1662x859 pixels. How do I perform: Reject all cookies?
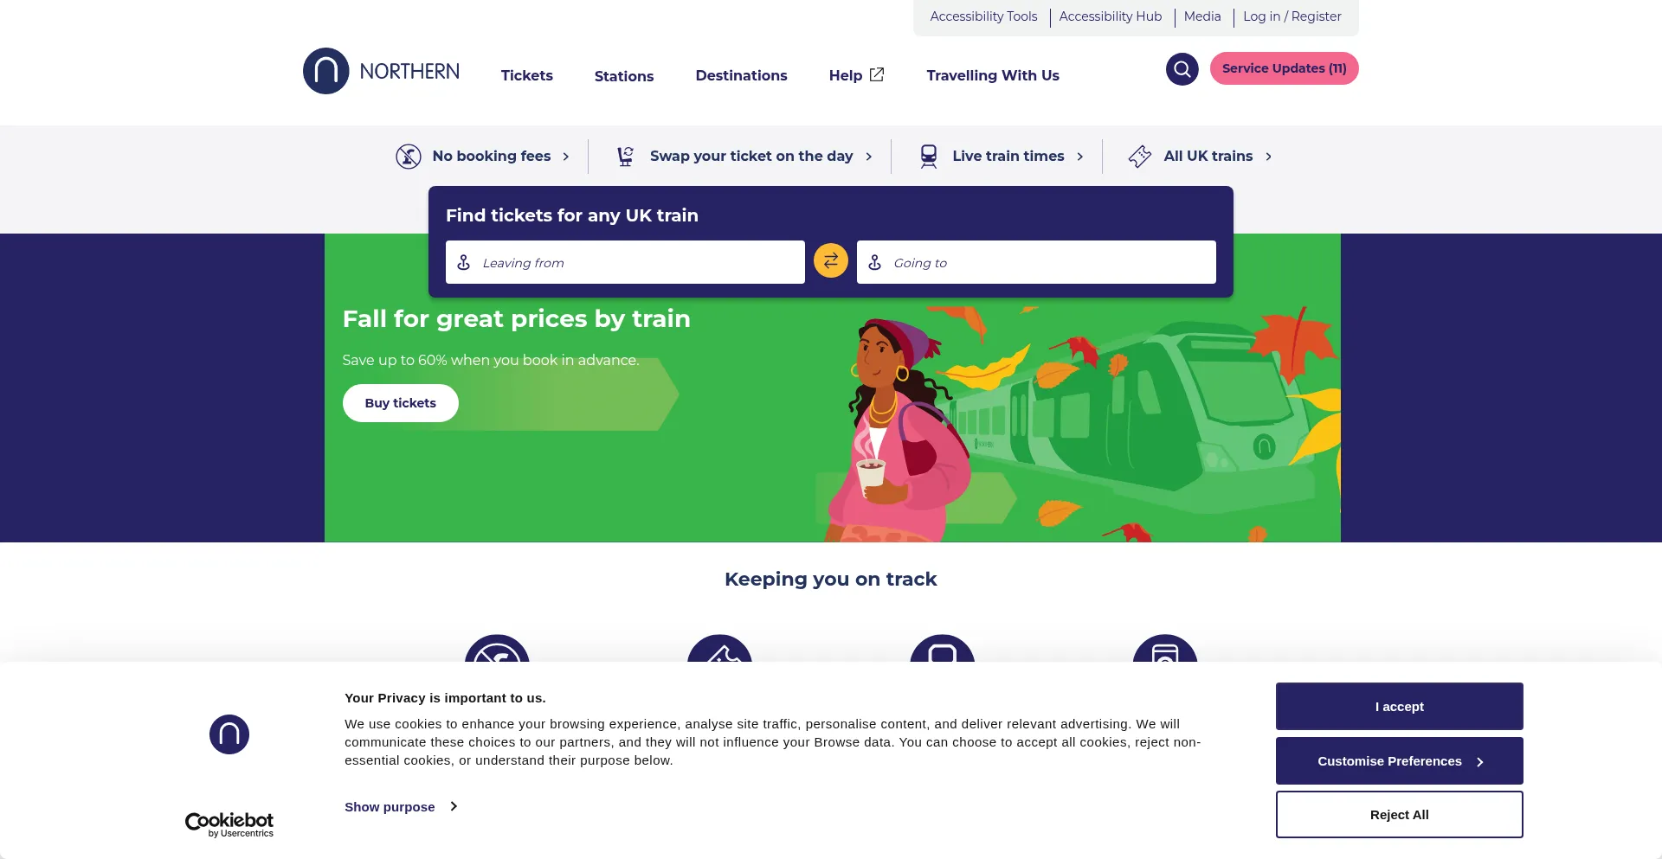click(1399, 815)
